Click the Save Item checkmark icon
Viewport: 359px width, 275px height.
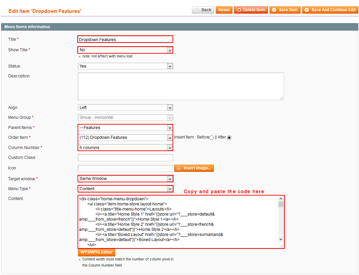pos(274,10)
